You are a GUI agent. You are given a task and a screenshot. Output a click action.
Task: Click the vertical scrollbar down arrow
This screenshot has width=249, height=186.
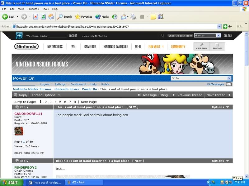click(x=247, y=176)
